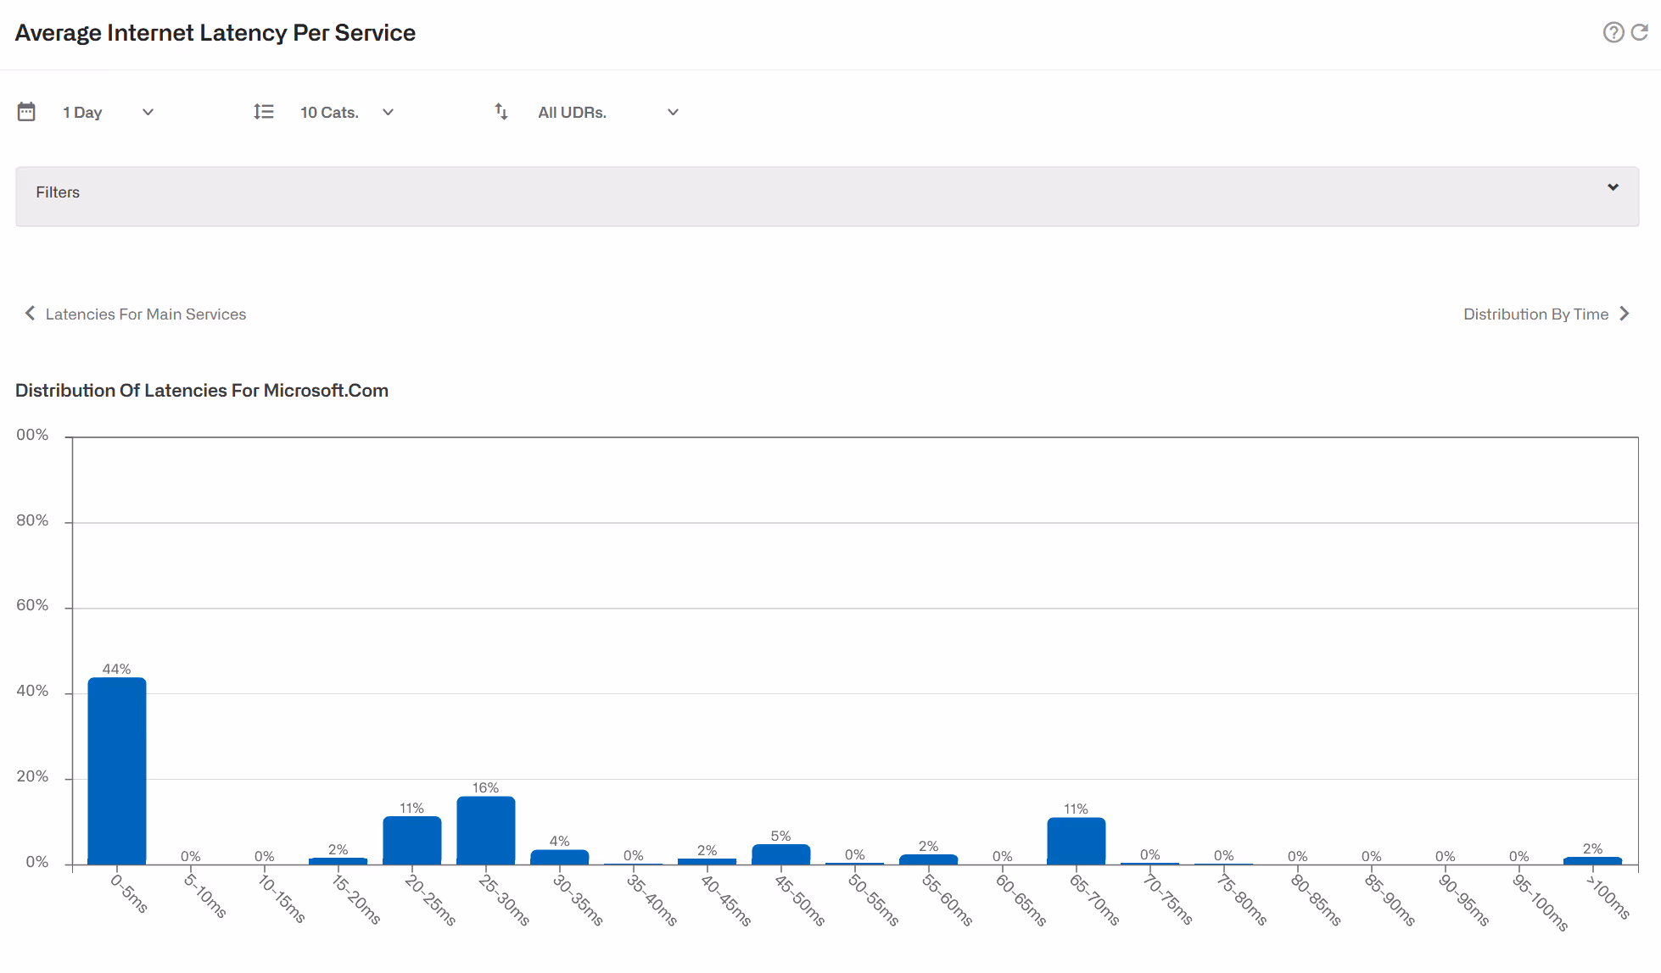Click the up-down arrows sort icon
Screen dimensions: 1661x973
501,112
